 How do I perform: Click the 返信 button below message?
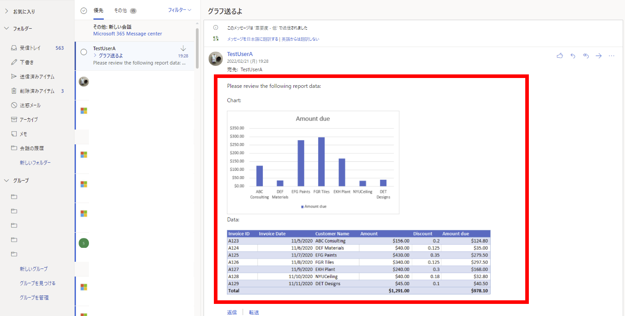point(232,312)
